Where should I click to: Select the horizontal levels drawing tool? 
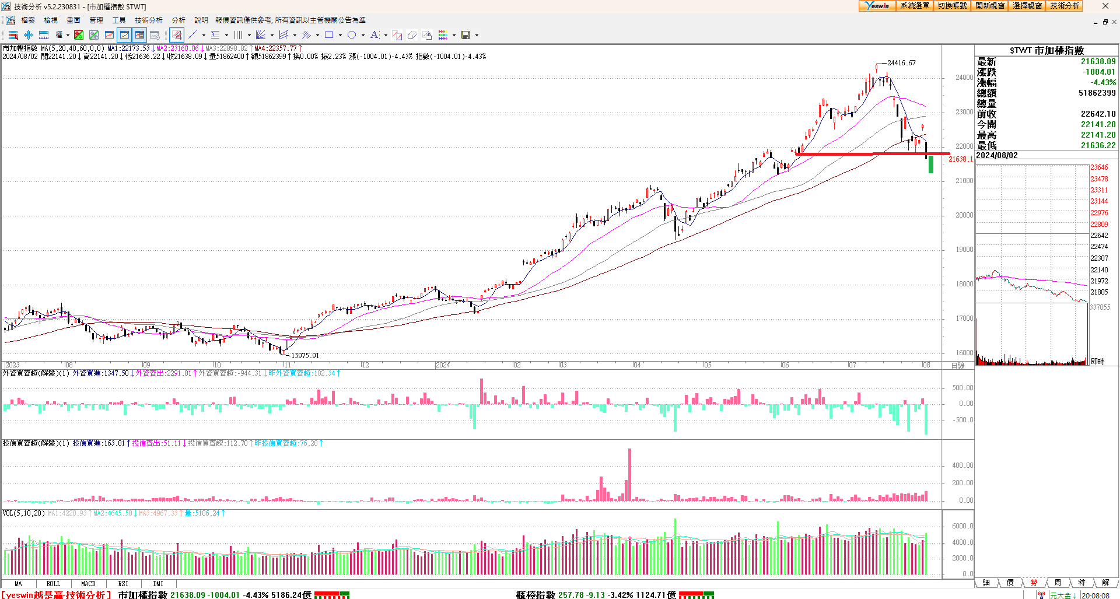(x=215, y=35)
